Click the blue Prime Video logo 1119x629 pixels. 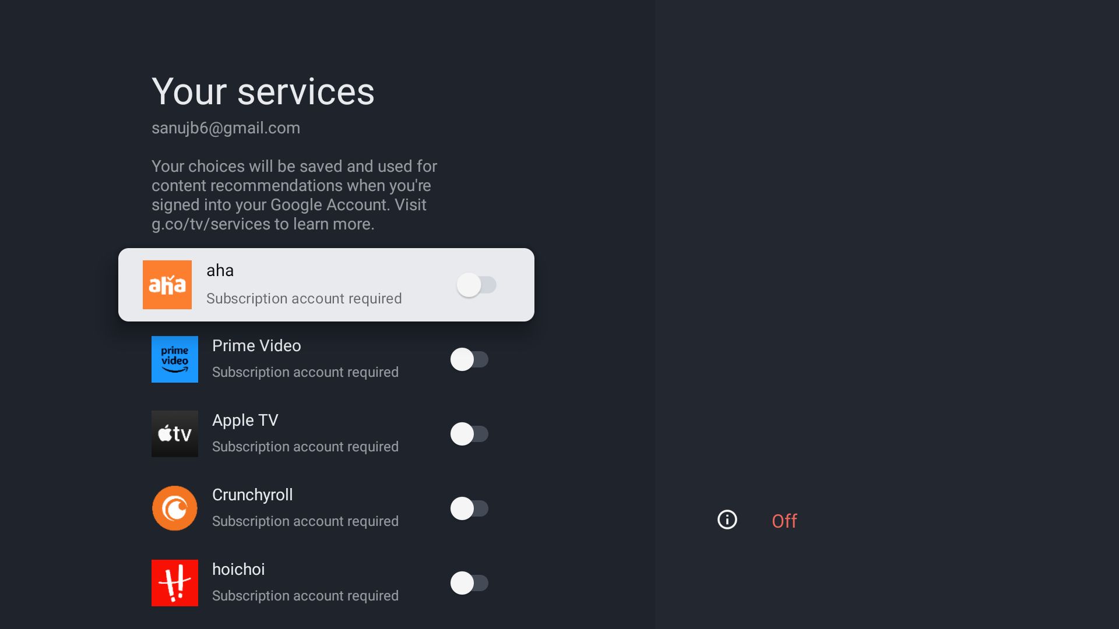click(175, 359)
